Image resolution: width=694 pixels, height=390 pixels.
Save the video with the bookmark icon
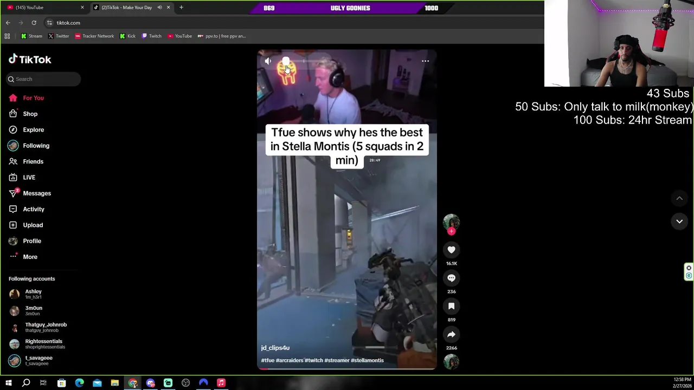click(451, 306)
